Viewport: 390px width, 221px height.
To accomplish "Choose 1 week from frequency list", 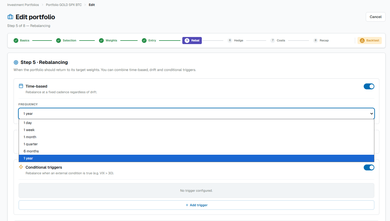I will [x=196, y=130].
